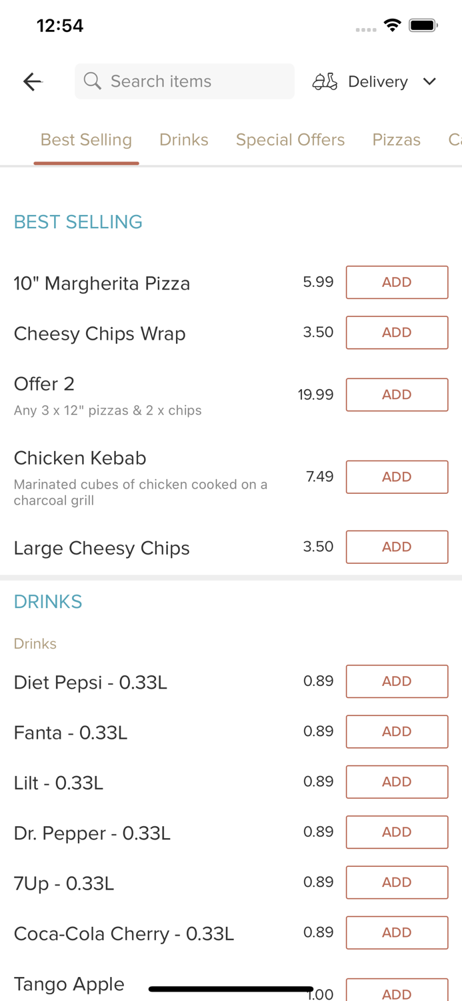The height and width of the screenshot is (1001, 462).
Task: Tap the search magnifier icon
Action: 93,81
